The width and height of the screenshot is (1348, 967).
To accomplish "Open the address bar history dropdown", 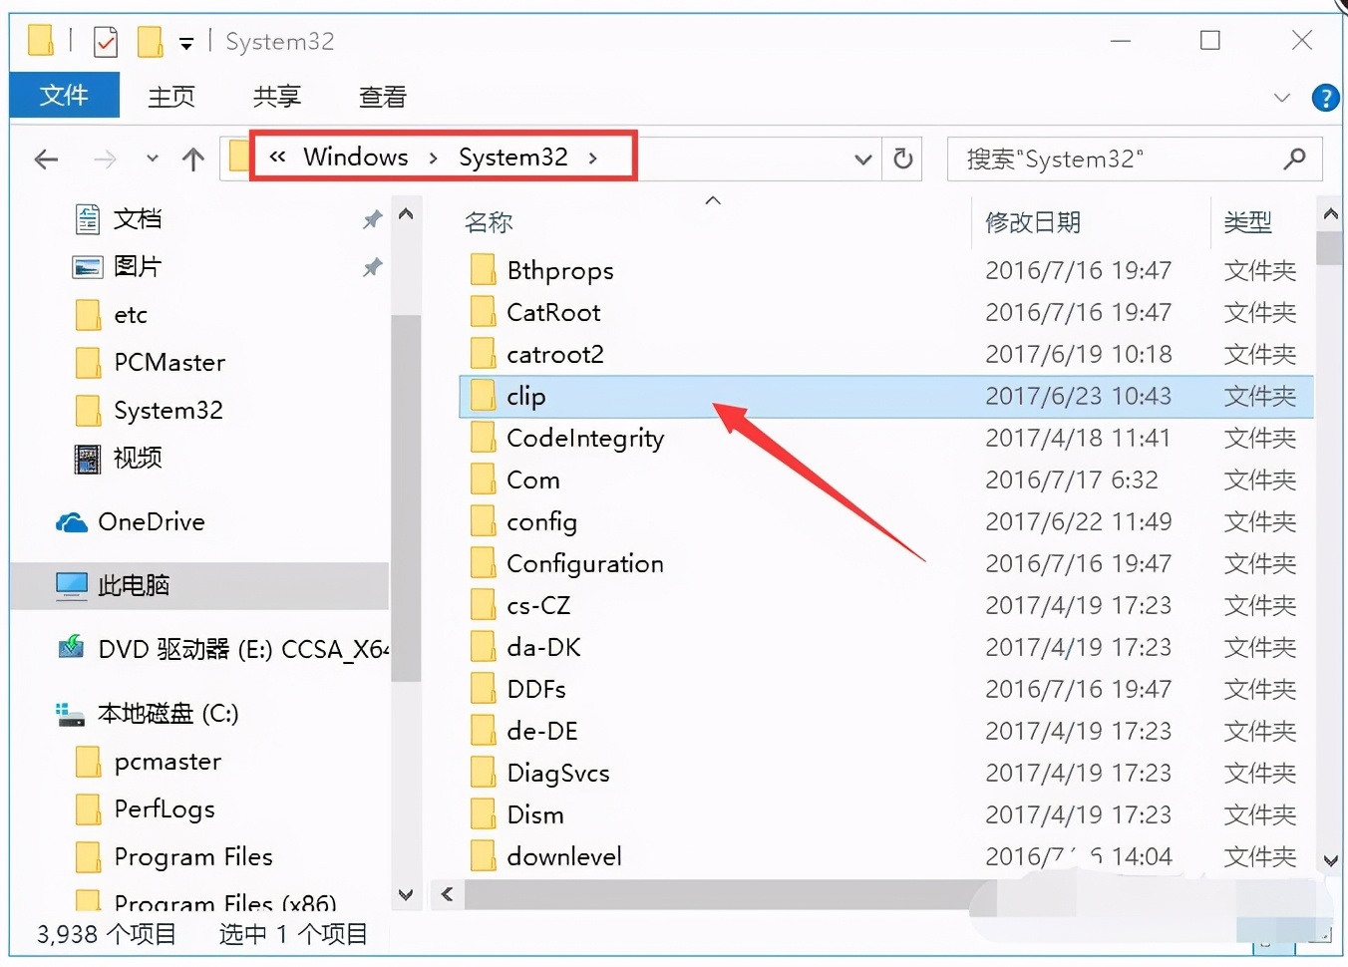I will [x=861, y=160].
